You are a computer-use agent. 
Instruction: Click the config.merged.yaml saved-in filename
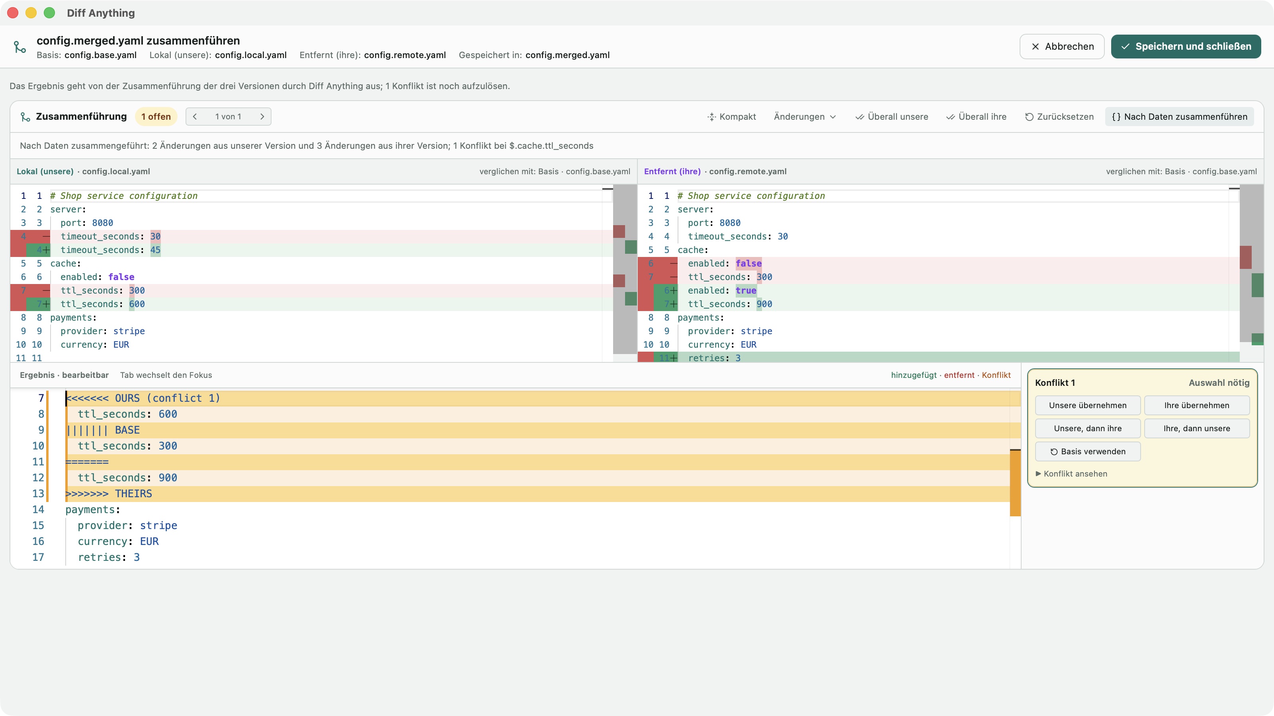[567, 55]
